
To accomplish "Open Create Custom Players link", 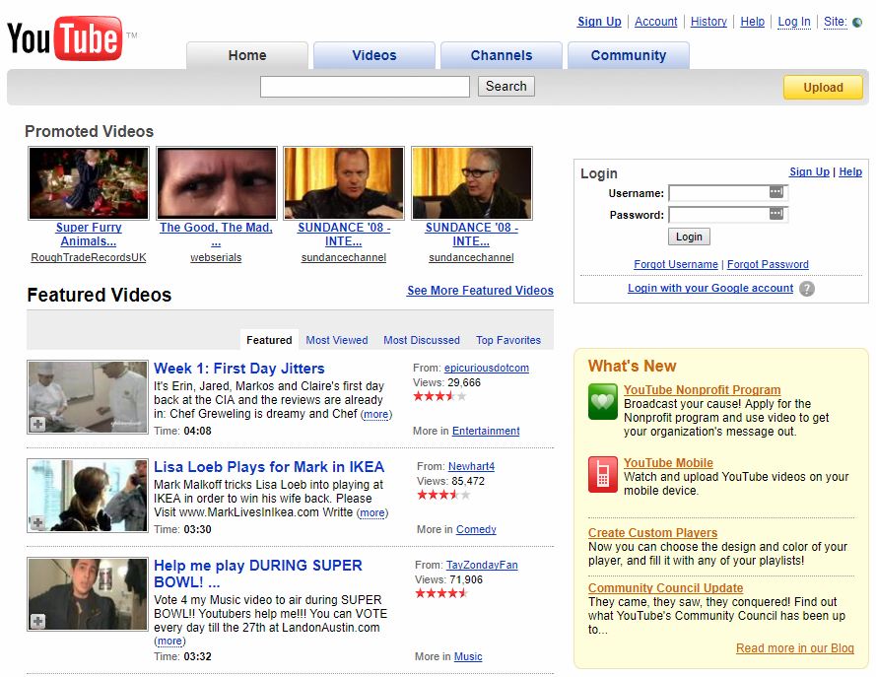I will tap(652, 533).
